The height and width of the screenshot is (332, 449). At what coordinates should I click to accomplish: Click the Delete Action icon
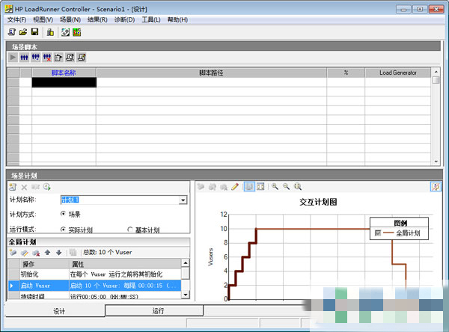36,253
